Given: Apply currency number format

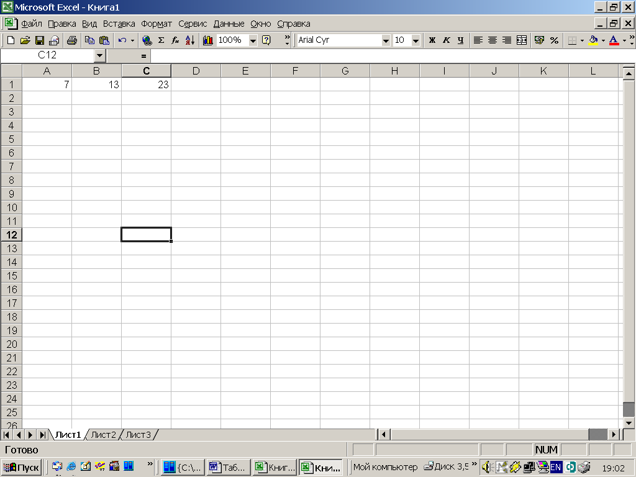Looking at the screenshot, I should [x=539, y=40].
